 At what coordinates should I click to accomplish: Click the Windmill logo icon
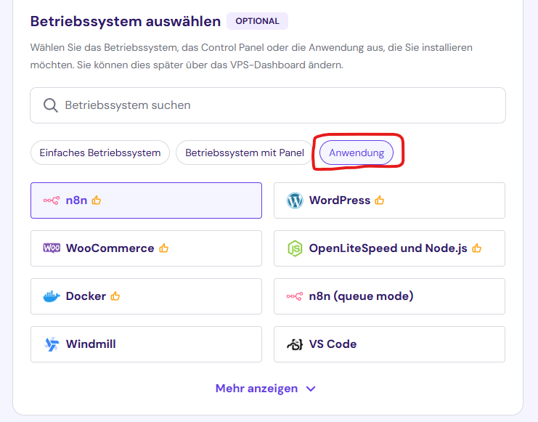tap(52, 344)
